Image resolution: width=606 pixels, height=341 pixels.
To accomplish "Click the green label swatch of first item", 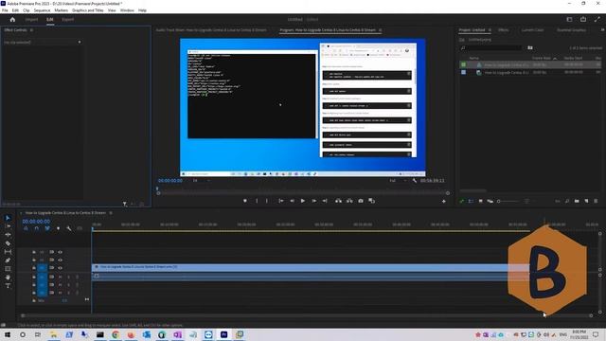I will (x=463, y=65).
